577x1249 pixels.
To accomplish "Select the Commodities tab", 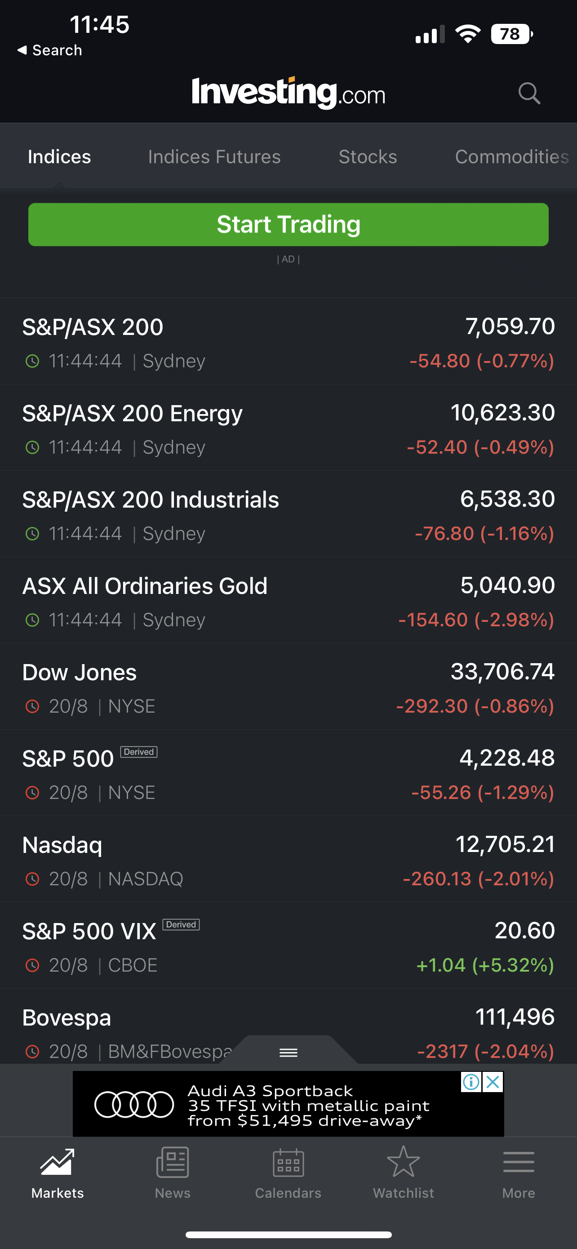I will click(511, 156).
